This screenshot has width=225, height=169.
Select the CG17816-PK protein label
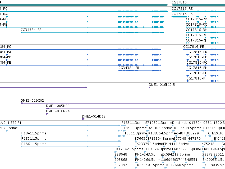197,52
